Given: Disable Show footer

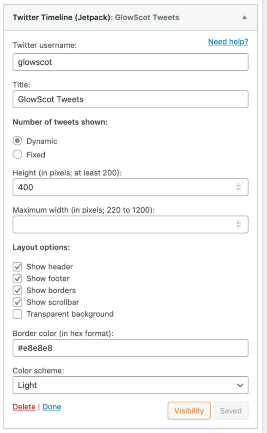Looking at the screenshot, I should point(17,278).
